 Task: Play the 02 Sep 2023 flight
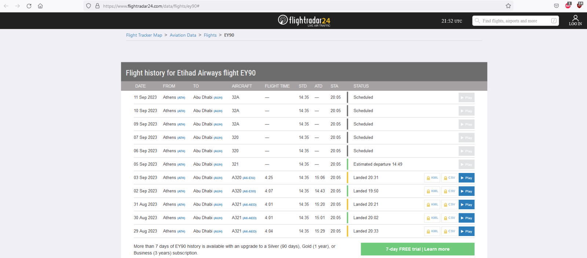pyautogui.click(x=466, y=191)
